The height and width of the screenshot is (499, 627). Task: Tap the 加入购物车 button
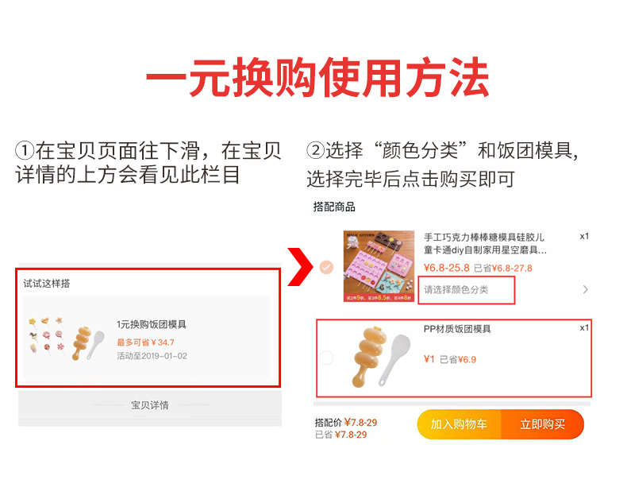coord(459,424)
